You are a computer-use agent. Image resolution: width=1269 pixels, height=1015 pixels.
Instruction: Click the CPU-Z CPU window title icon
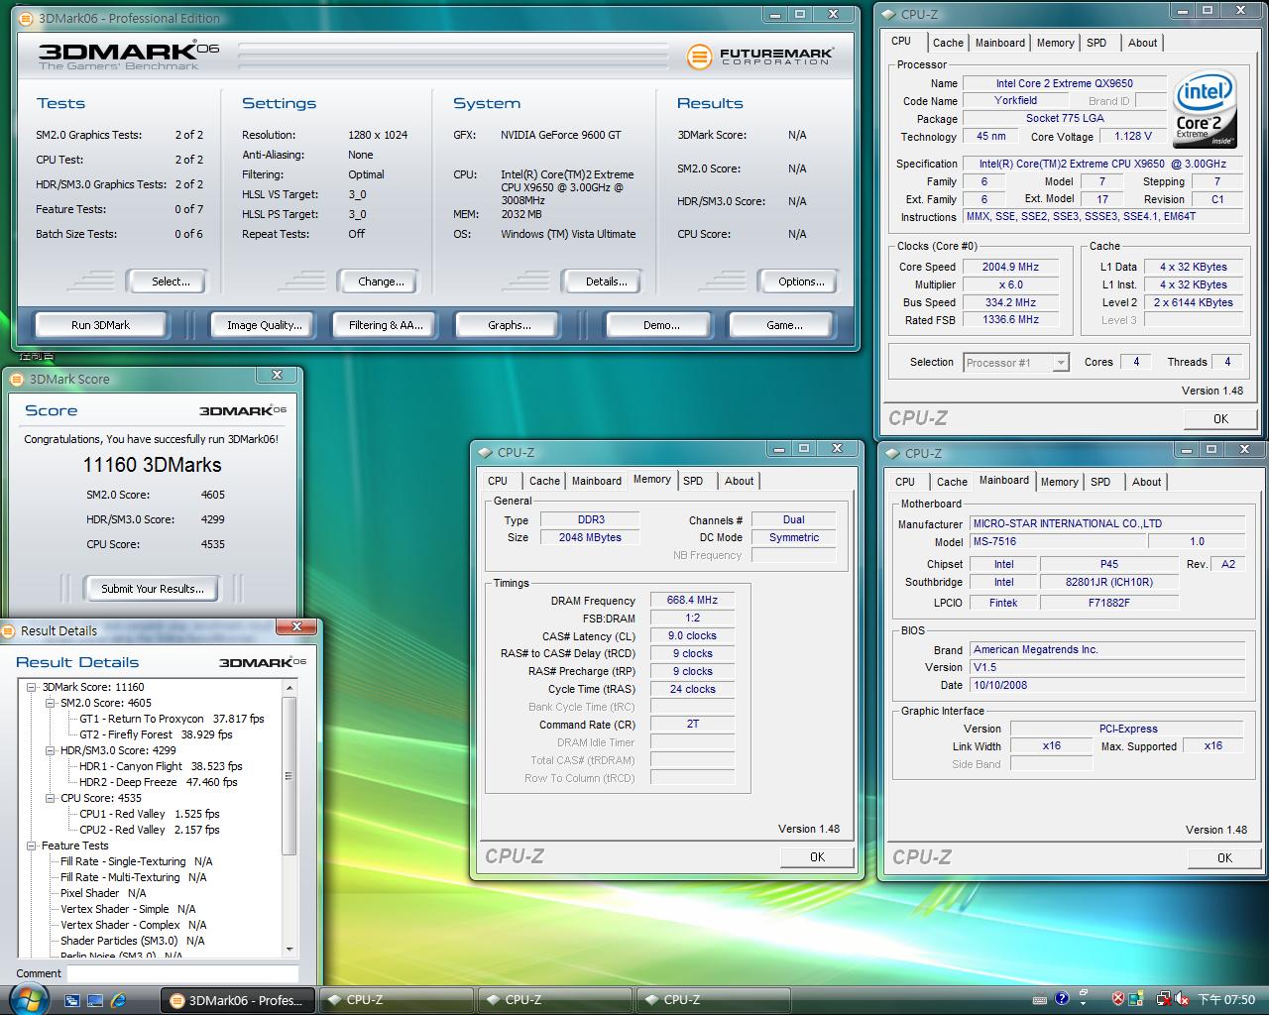tap(889, 14)
